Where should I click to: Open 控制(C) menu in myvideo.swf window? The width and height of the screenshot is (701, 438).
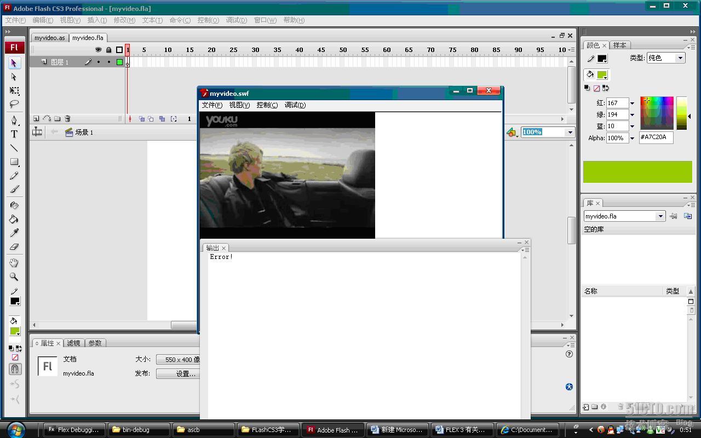coord(267,105)
